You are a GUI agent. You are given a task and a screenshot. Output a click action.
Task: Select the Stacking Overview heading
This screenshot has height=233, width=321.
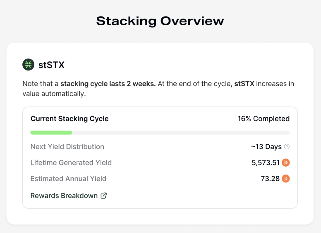[160, 21]
